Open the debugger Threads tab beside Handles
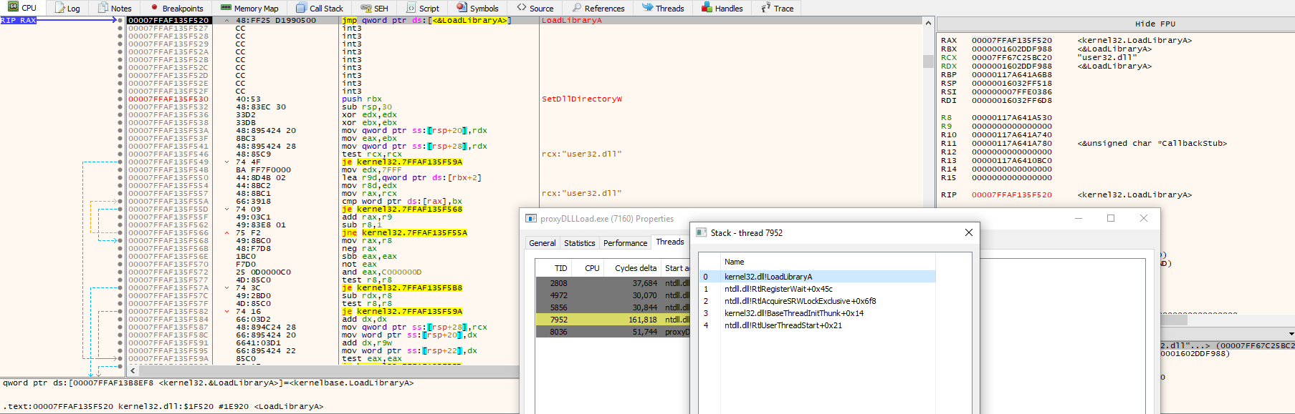 [663, 8]
